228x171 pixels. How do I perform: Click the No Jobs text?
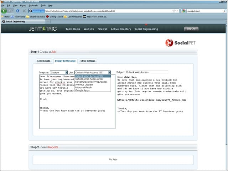click(x=113, y=160)
